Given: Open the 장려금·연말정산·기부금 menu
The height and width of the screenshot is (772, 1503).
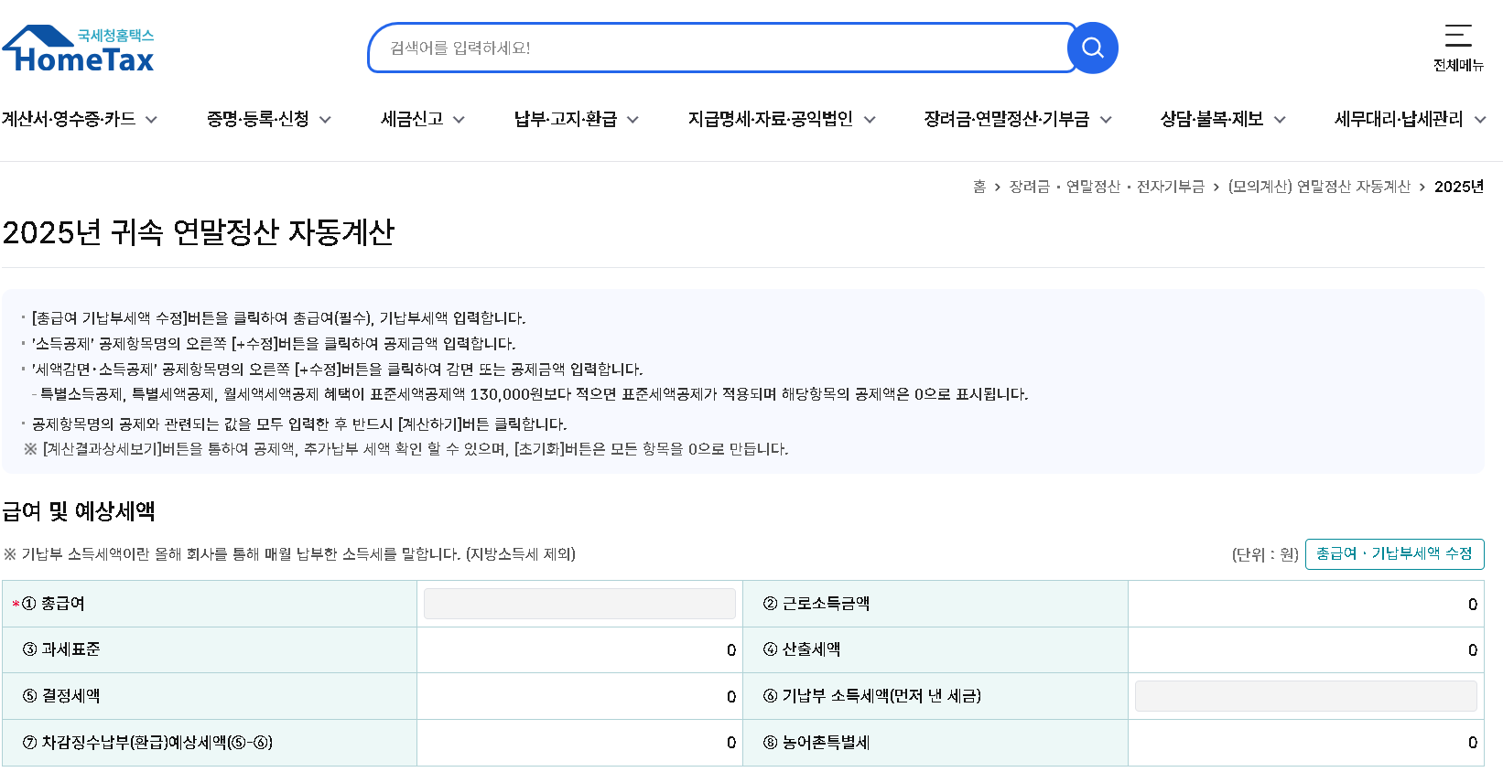Looking at the screenshot, I should pos(1018,119).
